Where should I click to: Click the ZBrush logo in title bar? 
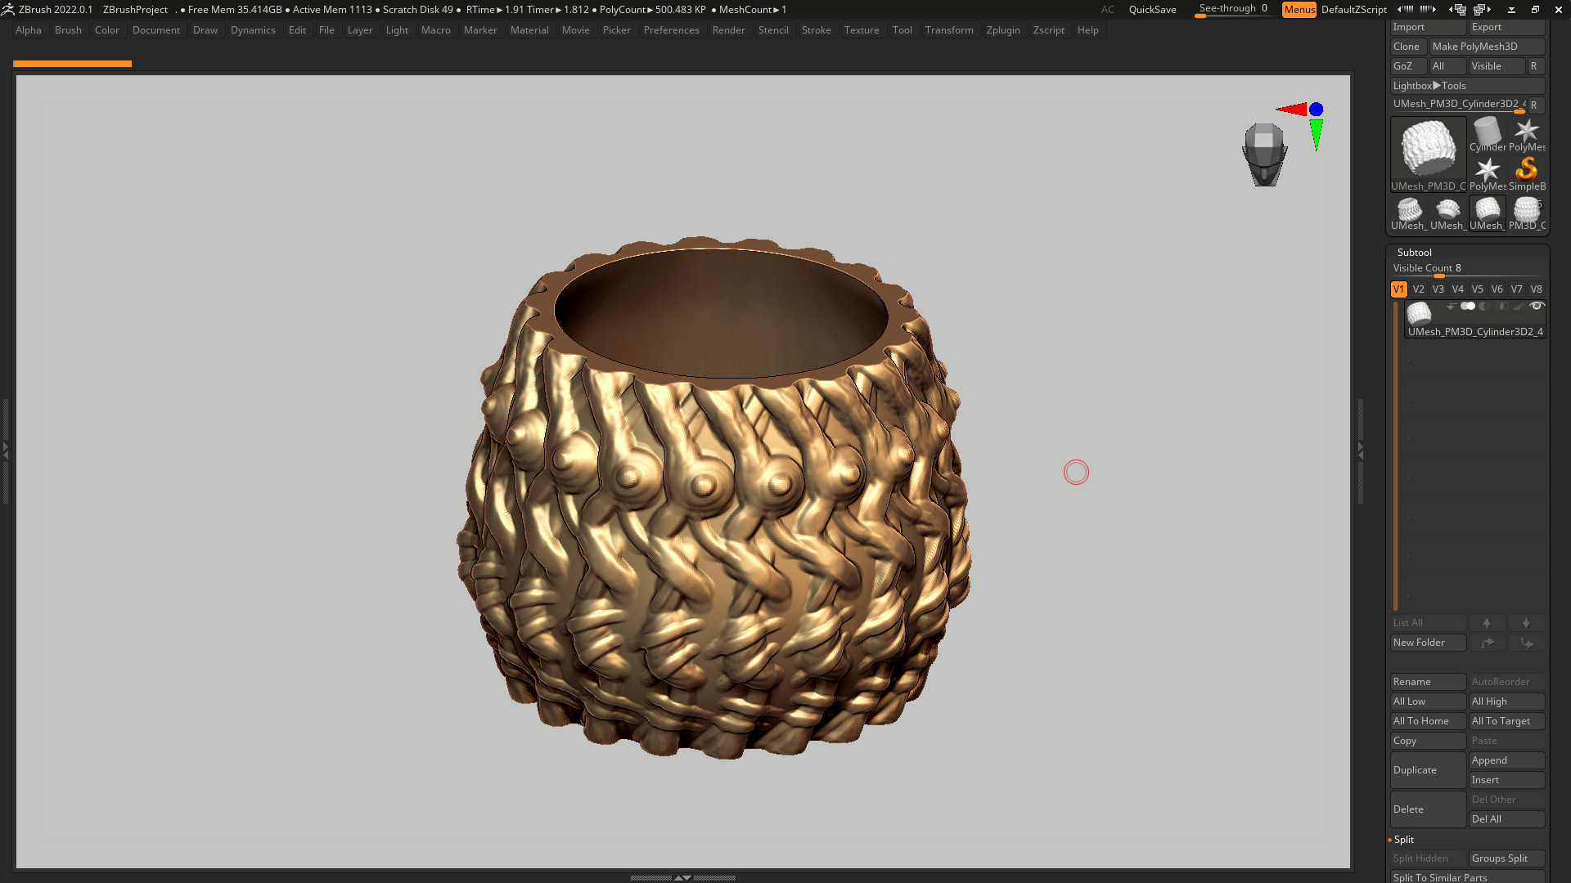[8, 9]
